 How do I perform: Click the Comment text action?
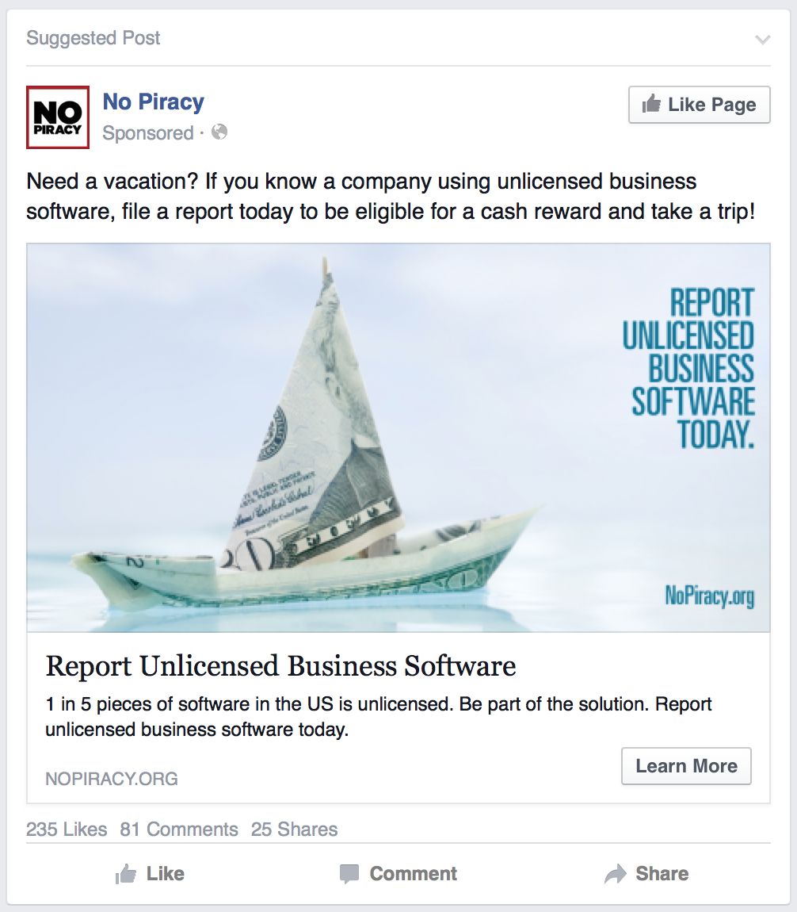[413, 874]
